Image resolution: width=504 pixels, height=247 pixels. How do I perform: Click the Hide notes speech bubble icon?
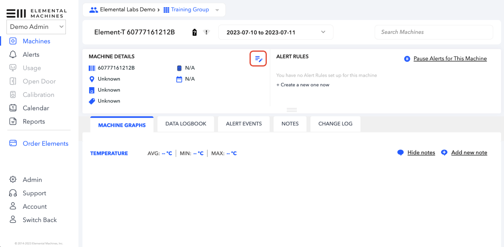tap(401, 152)
